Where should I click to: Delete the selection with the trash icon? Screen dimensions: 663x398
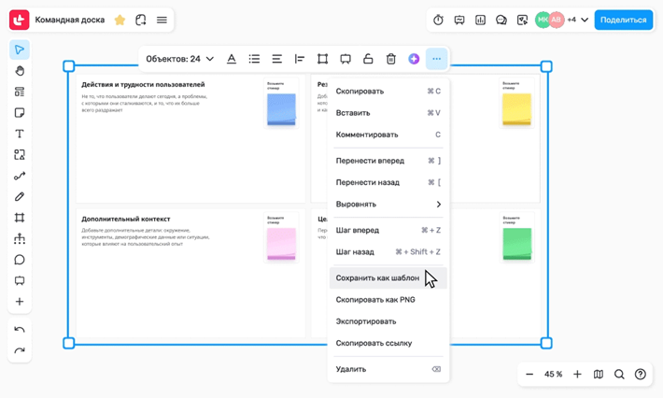[x=391, y=59]
